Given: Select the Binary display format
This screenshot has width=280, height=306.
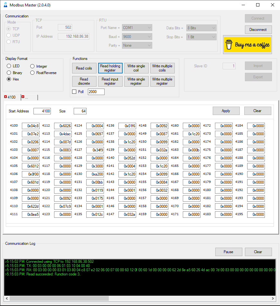Looking at the screenshot, I should click(9, 73).
